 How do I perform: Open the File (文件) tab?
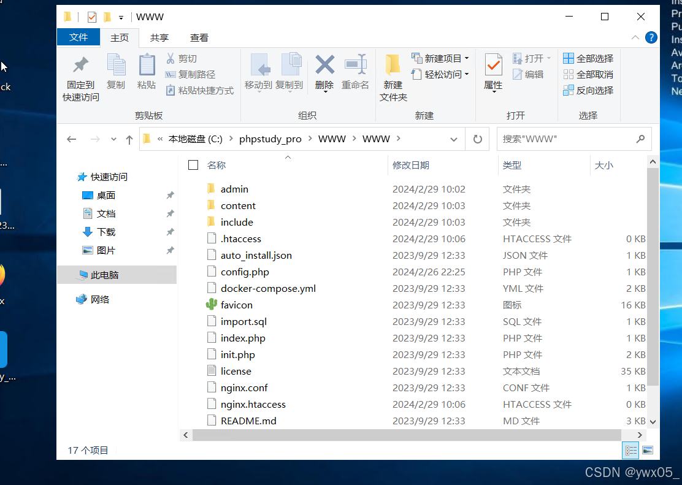tap(79, 37)
